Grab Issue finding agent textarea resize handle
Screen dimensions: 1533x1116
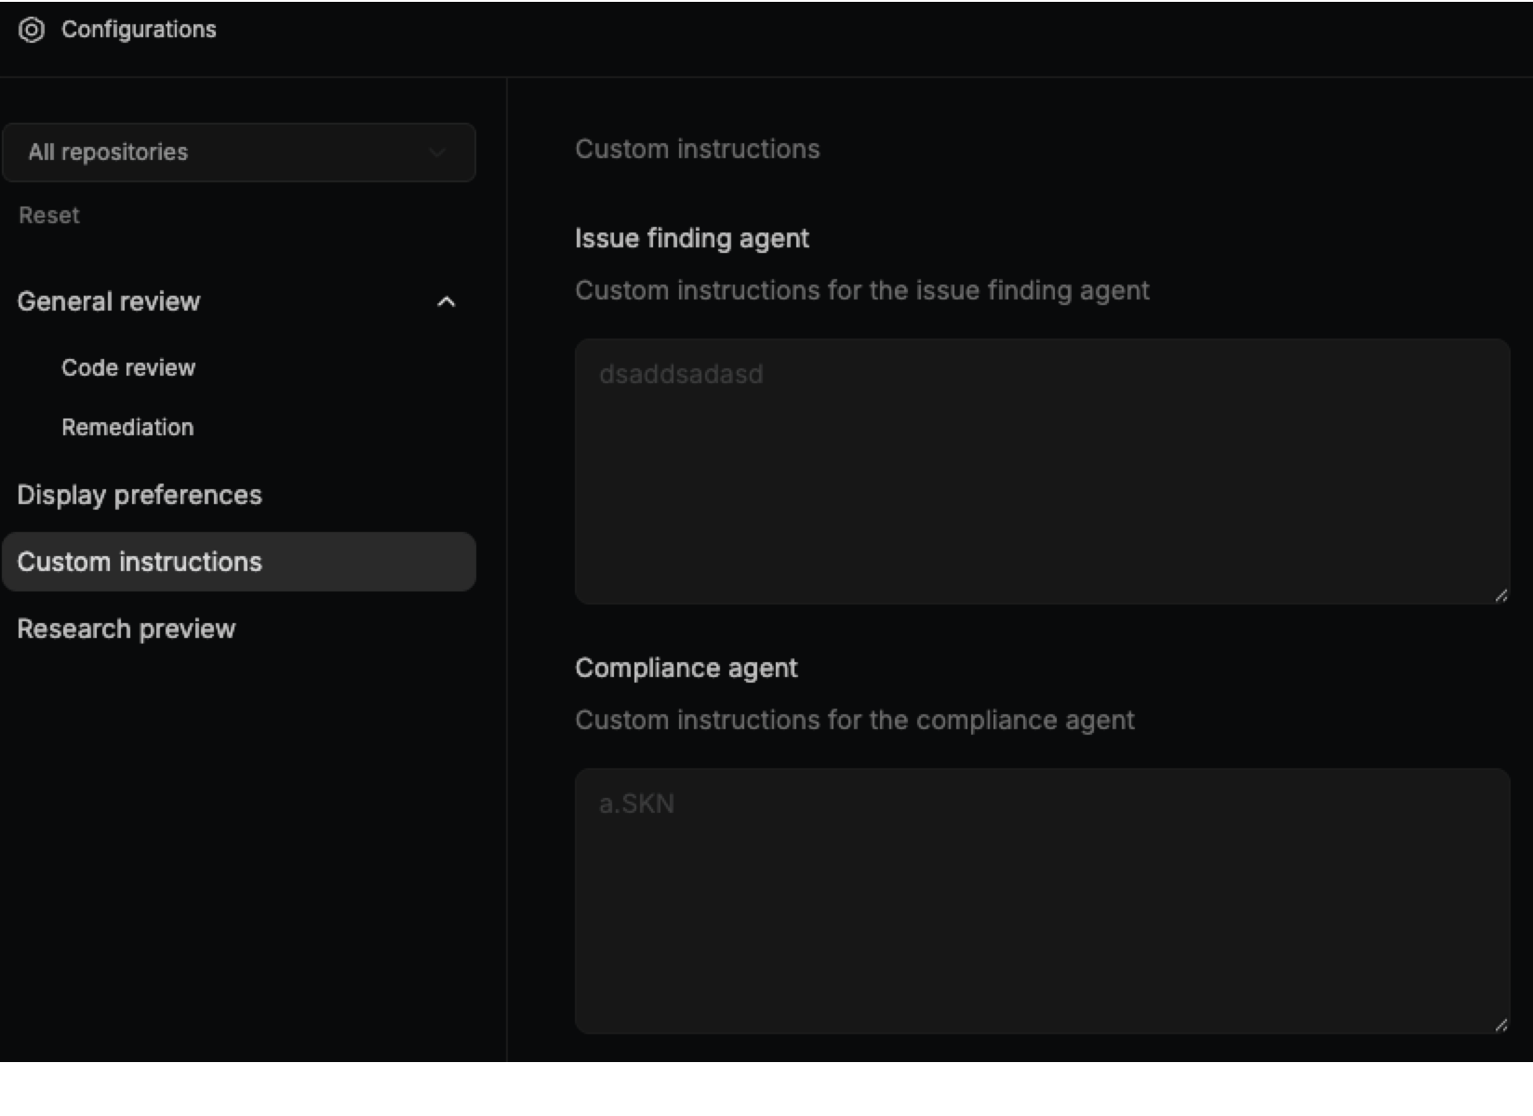[1500, 595]
